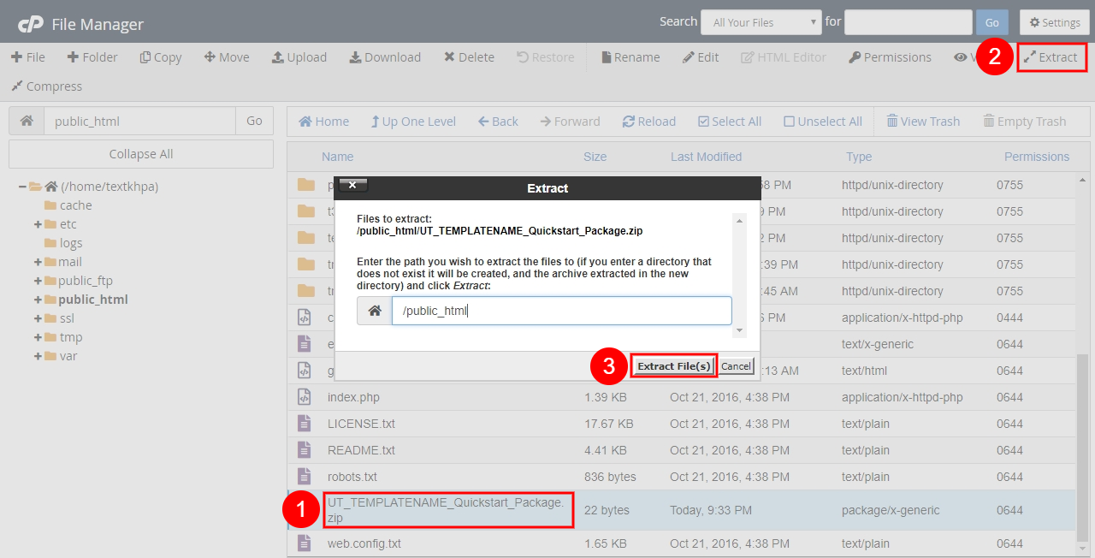Expand the mail folder tree node
Screen dimensions: 1095x558
tap(38, 262)
